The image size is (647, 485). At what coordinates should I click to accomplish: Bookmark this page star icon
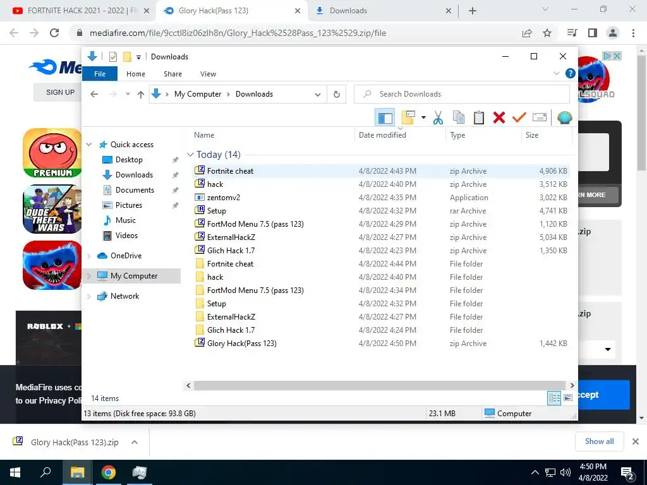(x=547, y=33)
